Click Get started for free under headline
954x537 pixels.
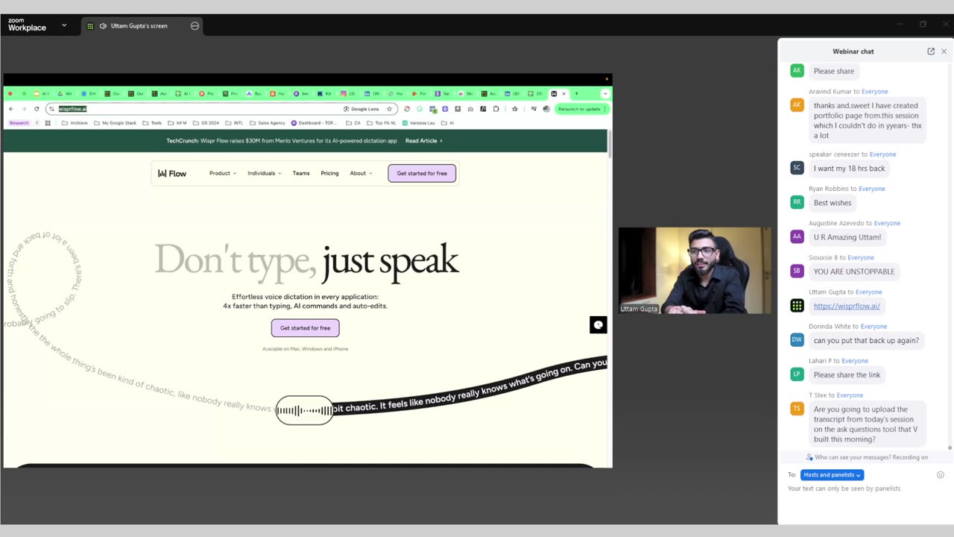coord(305,328)
